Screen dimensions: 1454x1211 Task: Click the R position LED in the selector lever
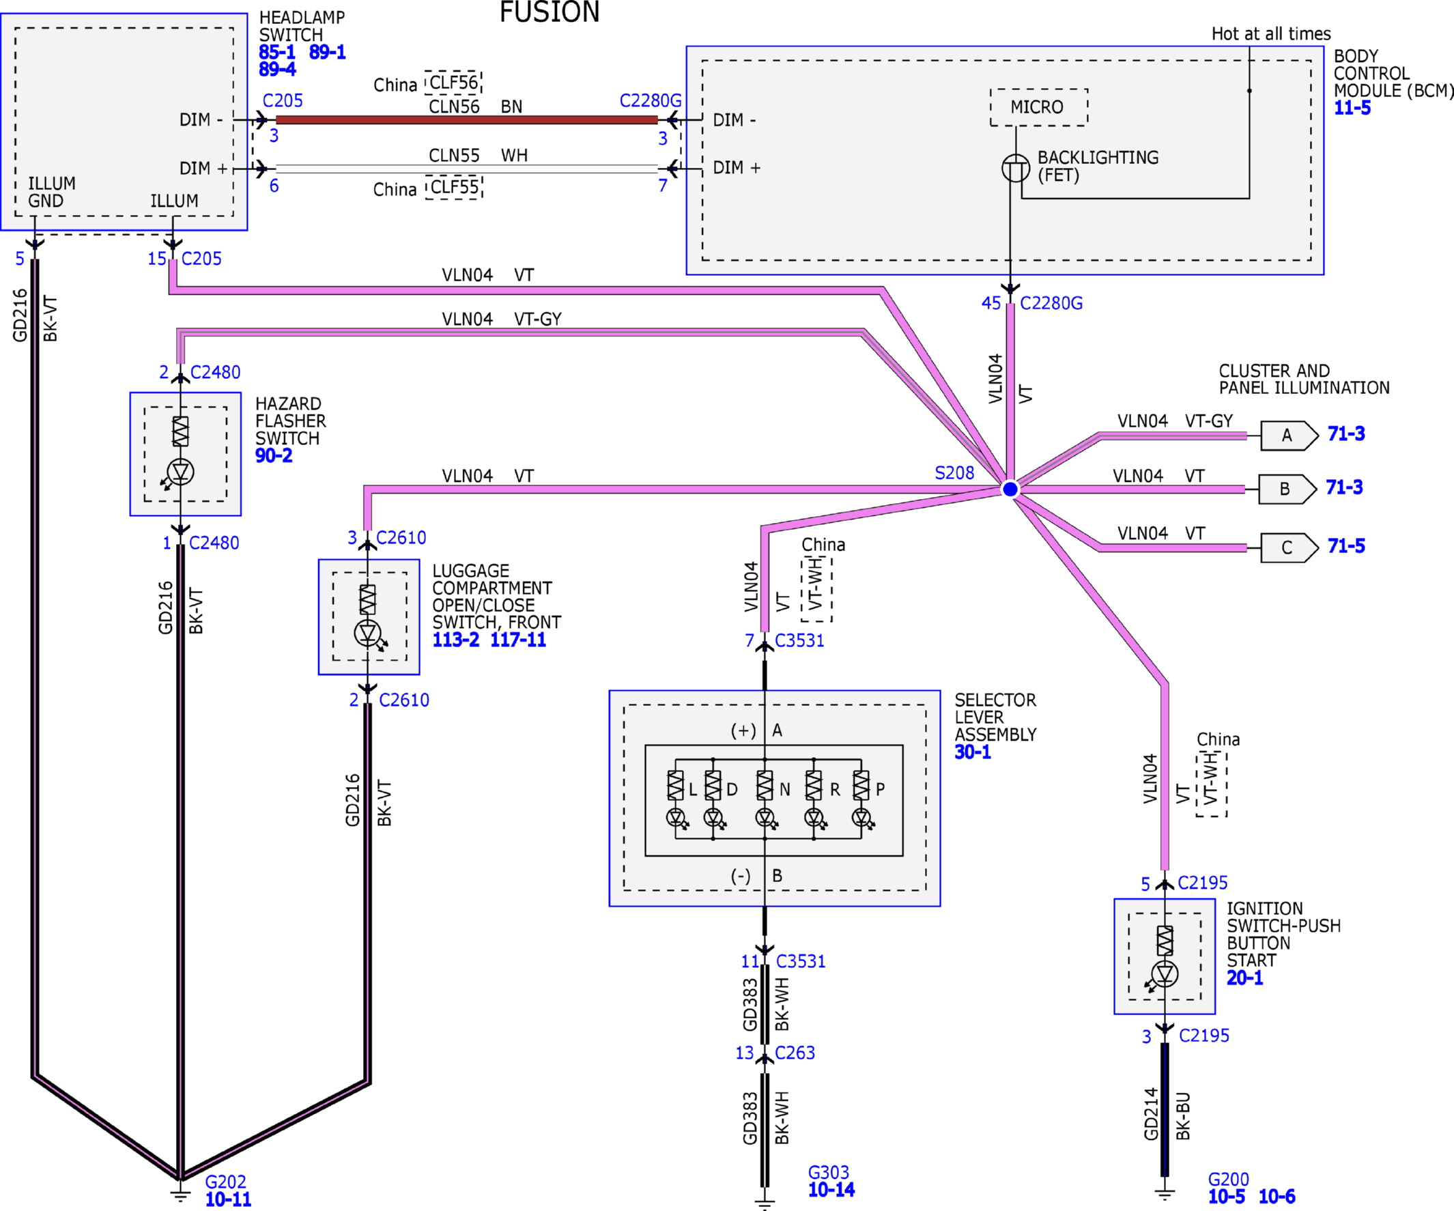point(814,818)
